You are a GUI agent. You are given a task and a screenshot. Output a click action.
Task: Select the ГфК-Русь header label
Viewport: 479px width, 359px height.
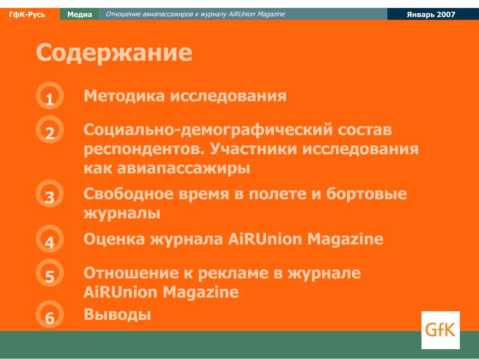[27, 14]
